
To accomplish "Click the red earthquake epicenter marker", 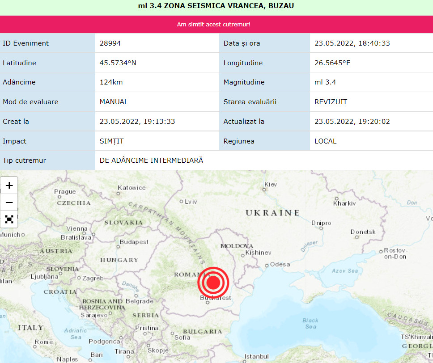I will tap(213, 283).
